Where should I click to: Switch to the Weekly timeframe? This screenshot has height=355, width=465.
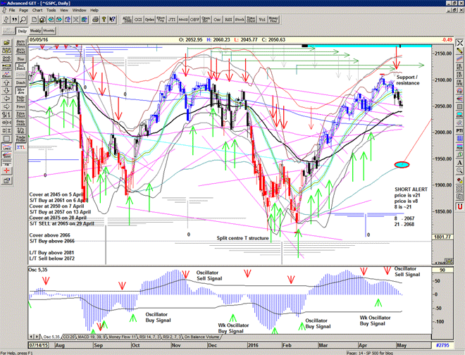(35, 32)
